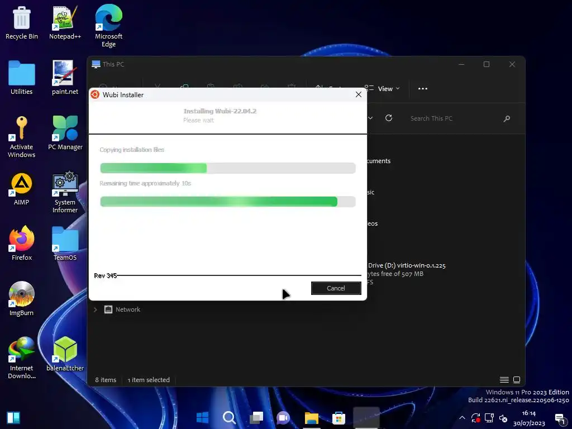Launch Notepad++ from the desktop

pos(65,22)
